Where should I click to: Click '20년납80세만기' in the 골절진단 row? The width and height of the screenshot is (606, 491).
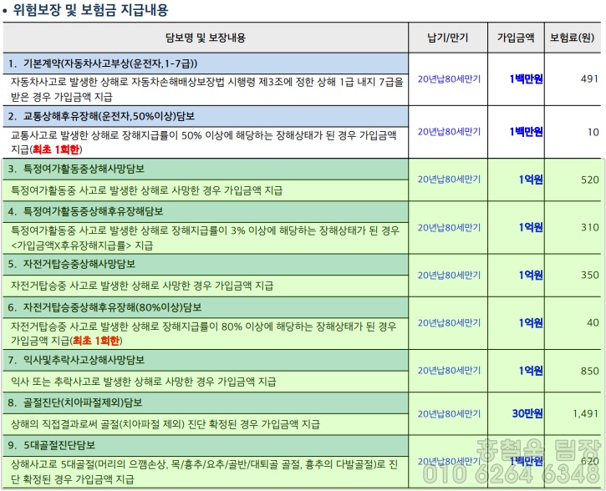449,414
